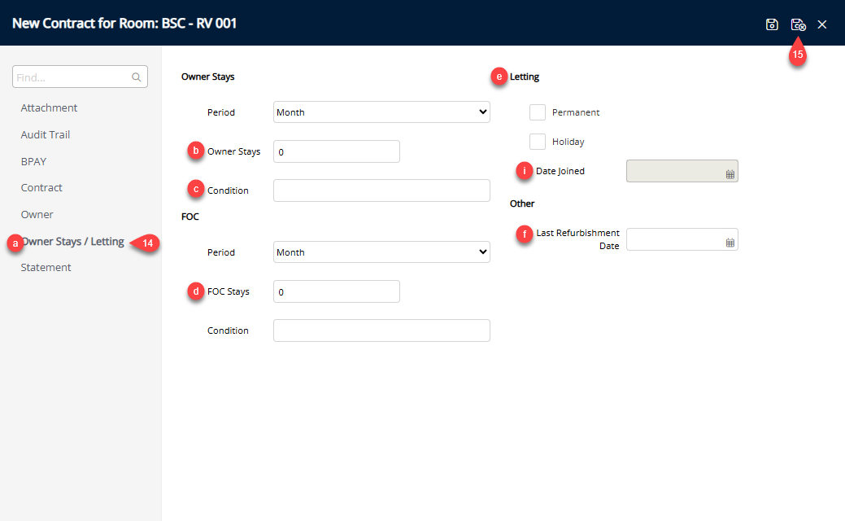Tick the Holiday letting checkbox
The image size is (845, 521).
[538, 142]
